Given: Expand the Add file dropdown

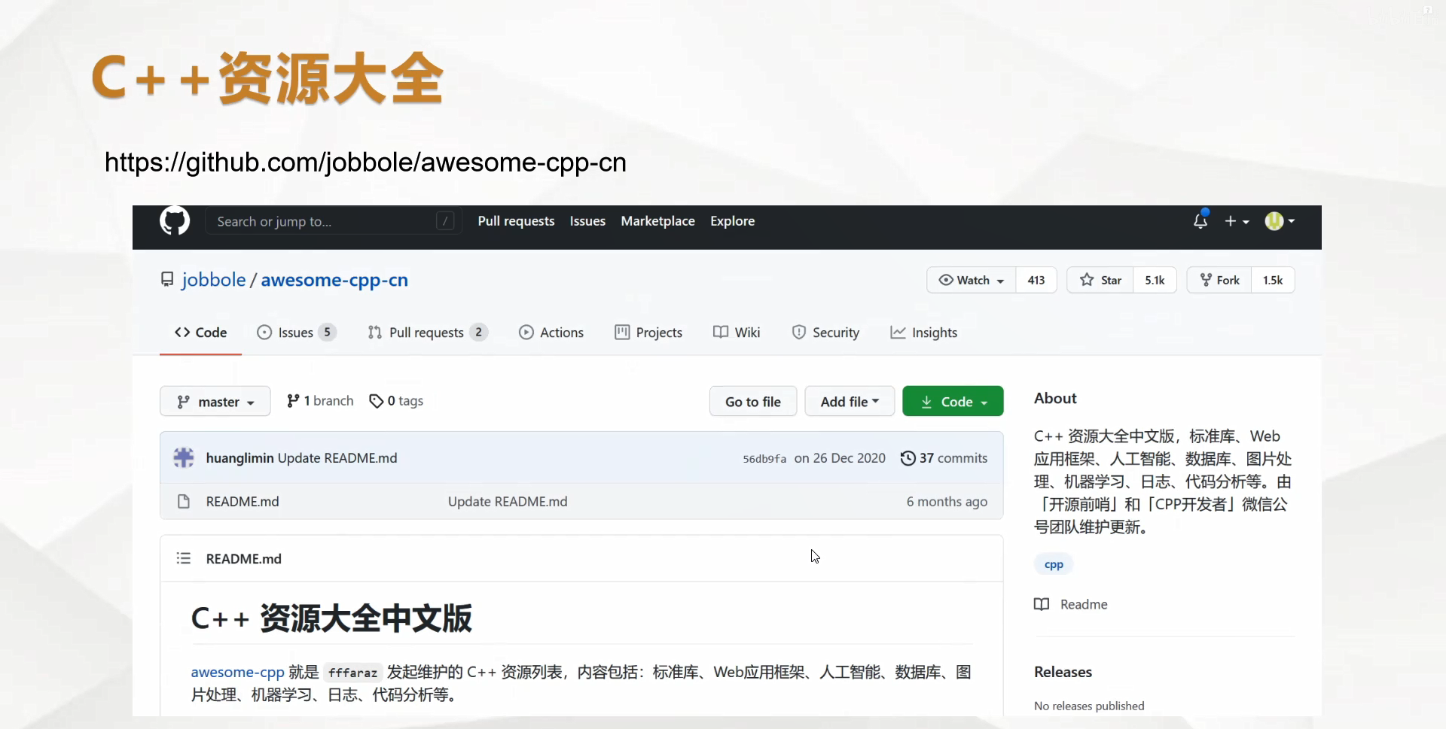Looking at the screenshot, I should pos(850,402).
